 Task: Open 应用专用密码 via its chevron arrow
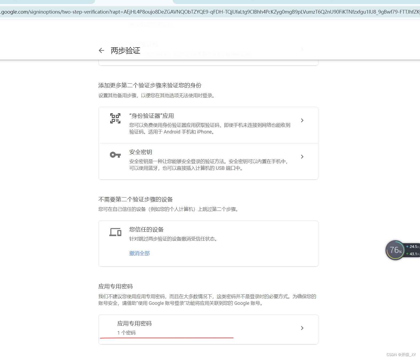[302, 328]
